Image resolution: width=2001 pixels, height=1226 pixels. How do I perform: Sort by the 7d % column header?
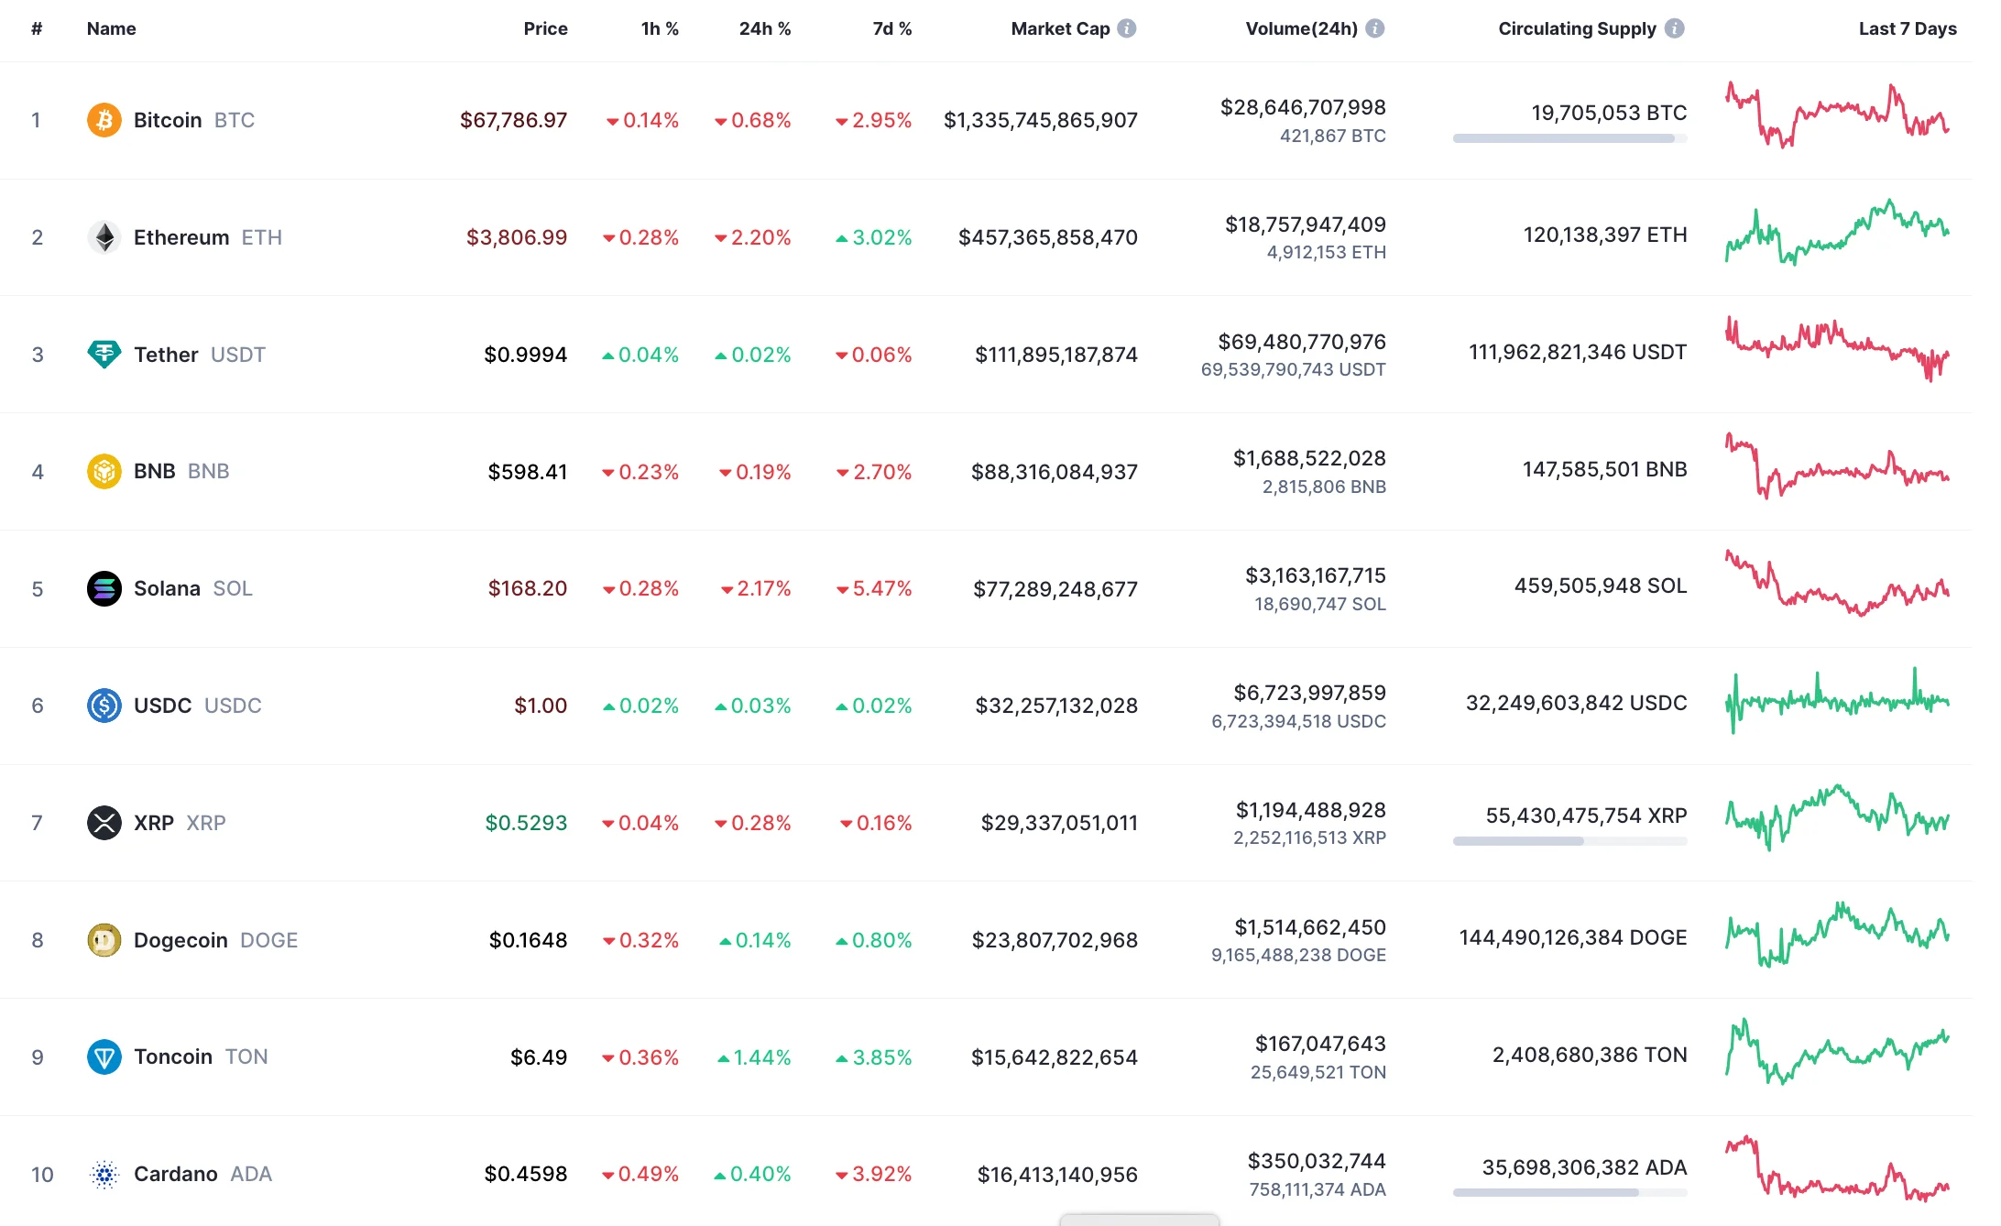[891, 28]
